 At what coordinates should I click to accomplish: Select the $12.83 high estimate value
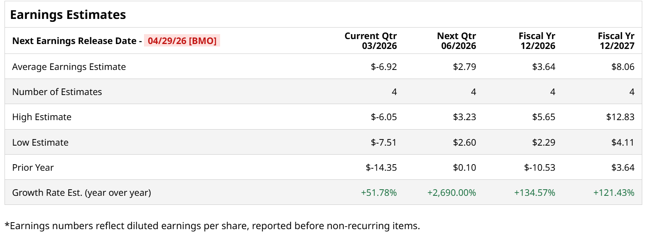(620, 117)
